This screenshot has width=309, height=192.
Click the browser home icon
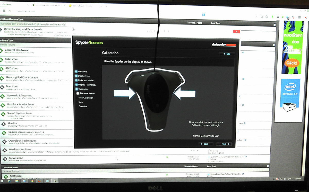point(278,17)
